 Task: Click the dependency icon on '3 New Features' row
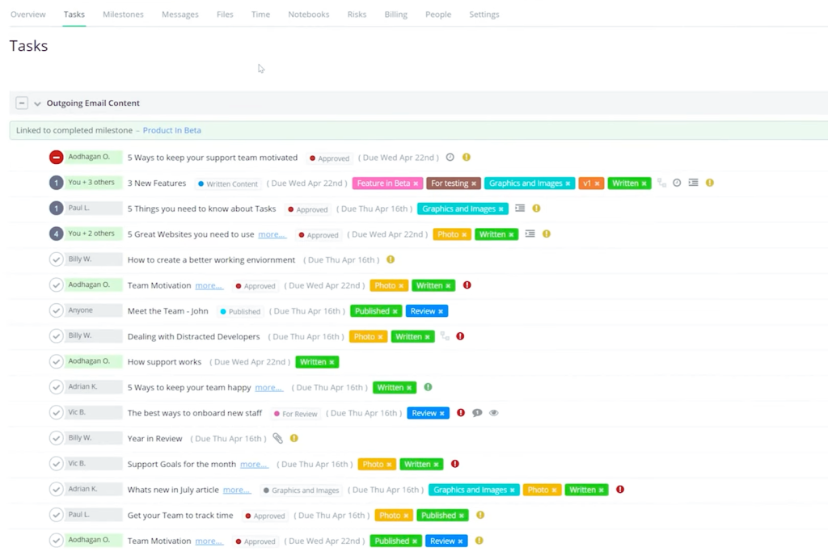coord(661,183)
